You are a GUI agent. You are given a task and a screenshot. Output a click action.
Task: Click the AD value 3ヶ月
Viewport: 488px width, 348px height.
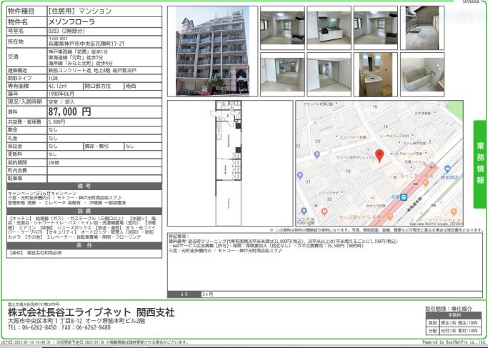(208, 294)
